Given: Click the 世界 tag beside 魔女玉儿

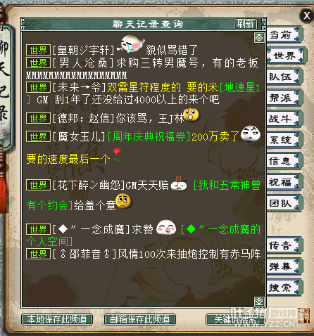Looking at the screenshot, I should point(38,136).
